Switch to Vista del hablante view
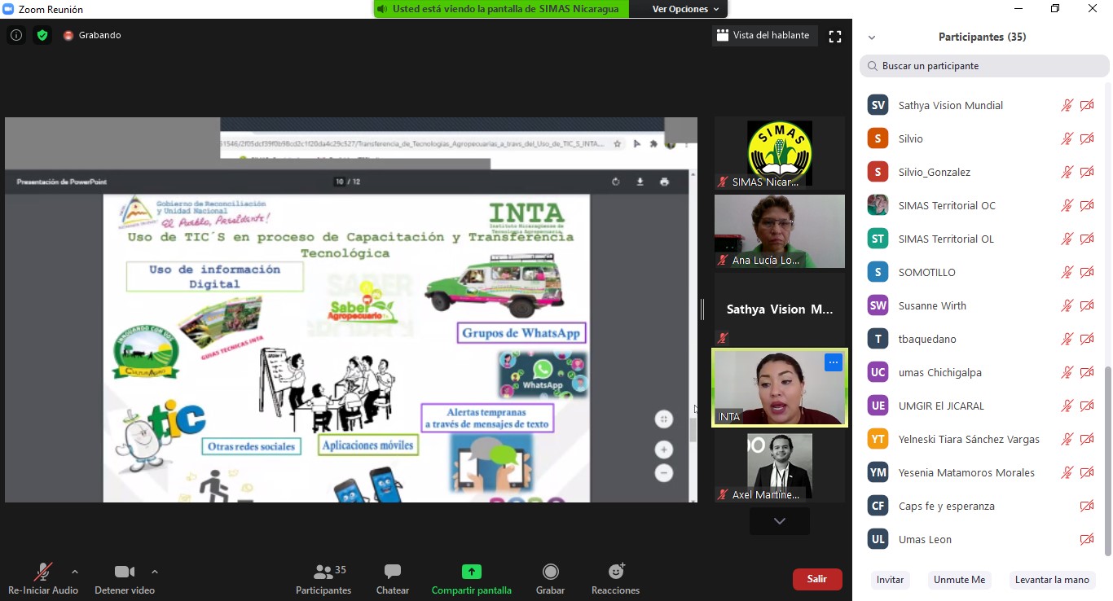Image resolution: width=1113 pixels, height=601 pixels. 763,35
